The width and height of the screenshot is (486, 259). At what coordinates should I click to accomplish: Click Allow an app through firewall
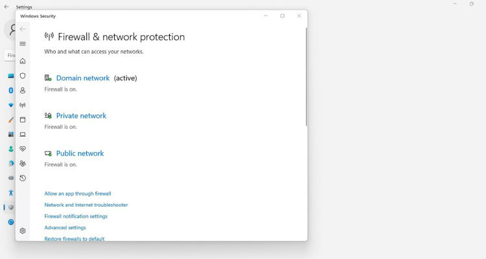78,194
